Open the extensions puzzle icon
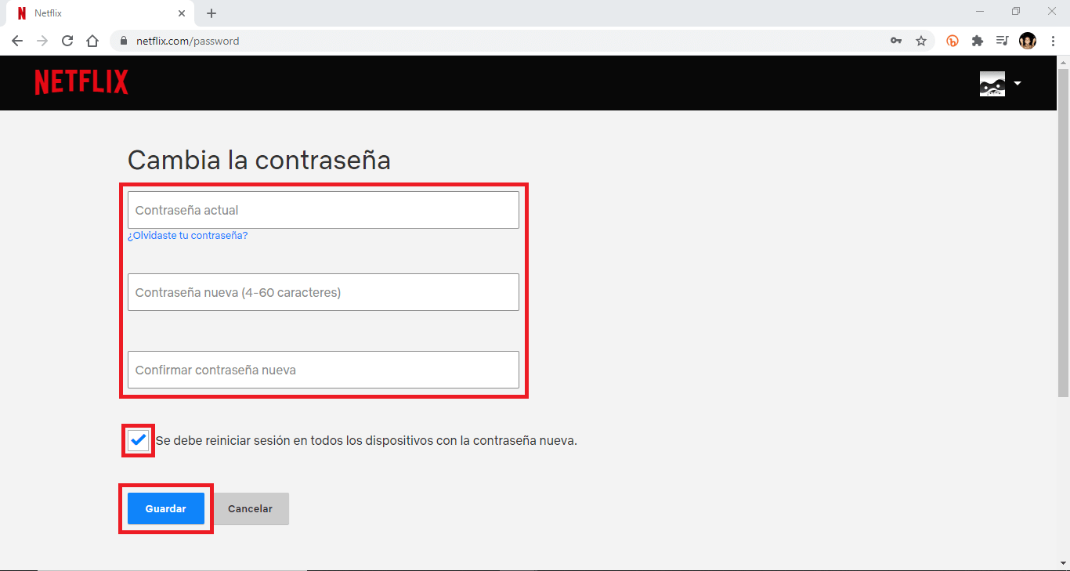 [x=978, y=41]
